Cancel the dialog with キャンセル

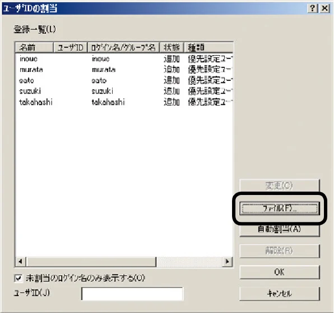point(280,293)
